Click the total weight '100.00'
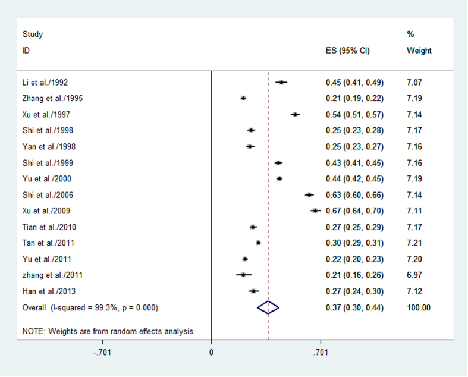The width and height of the screenshot is (468, 377). (419, 308)
